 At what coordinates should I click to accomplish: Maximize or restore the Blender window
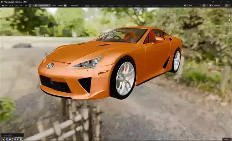coord(220,2)
